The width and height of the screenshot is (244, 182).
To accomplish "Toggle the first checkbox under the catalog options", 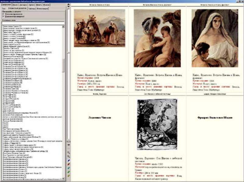I will tap(3, 14).
